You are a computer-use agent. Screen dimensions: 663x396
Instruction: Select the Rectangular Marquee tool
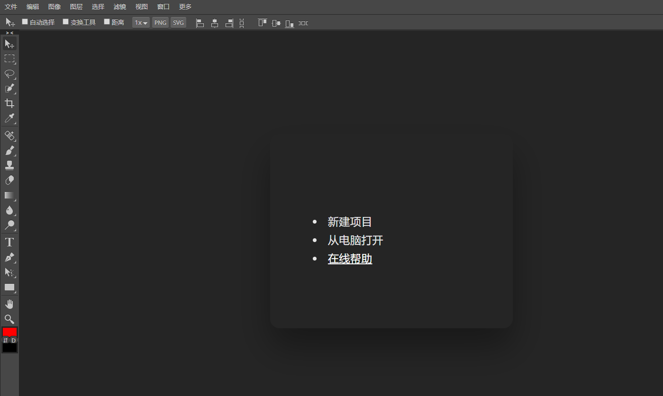tap(9, 59)
